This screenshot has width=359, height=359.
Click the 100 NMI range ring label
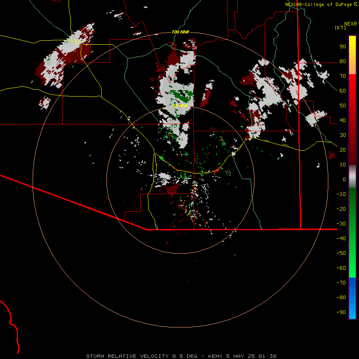point(180,32)
